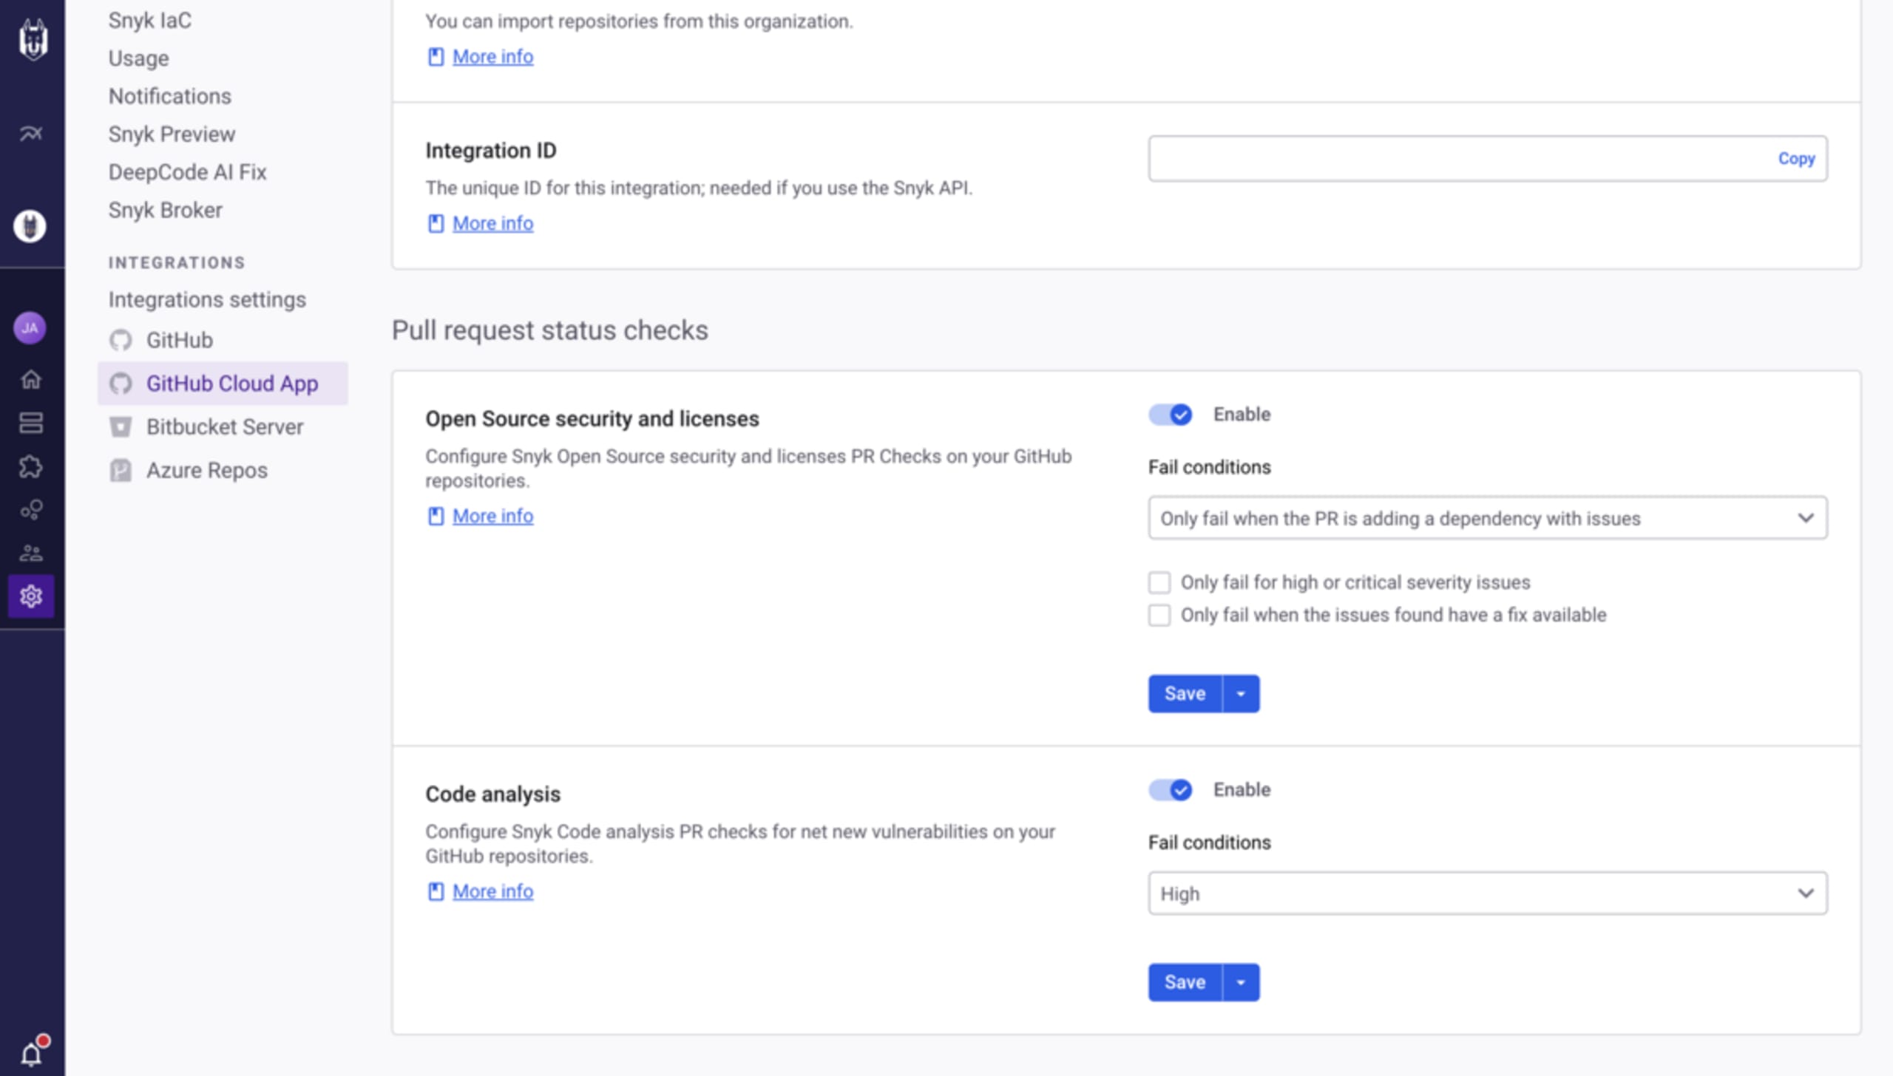The image size is (1893, 1076).
Task: Click book icon beside Integration ID More info
Action: pyautogui.click(x=436, y=223)
